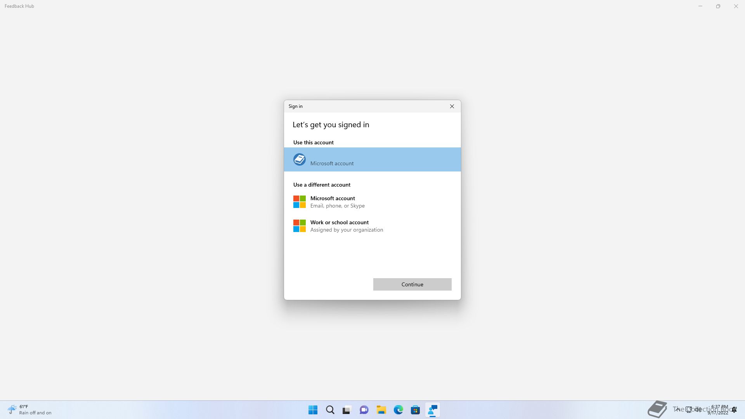Screen dimensions: 745x419
Task: Open volume control in system tray
Action: [x=698, y=409]
